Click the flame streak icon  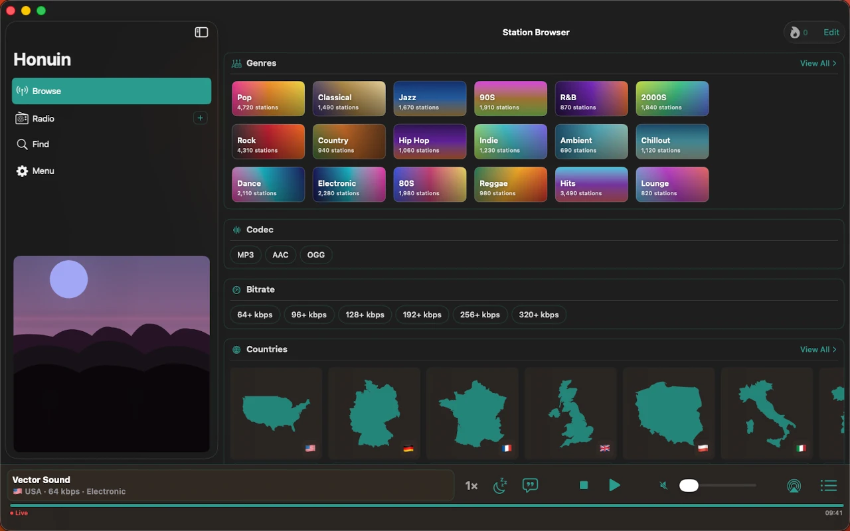(x=795, y=33)
